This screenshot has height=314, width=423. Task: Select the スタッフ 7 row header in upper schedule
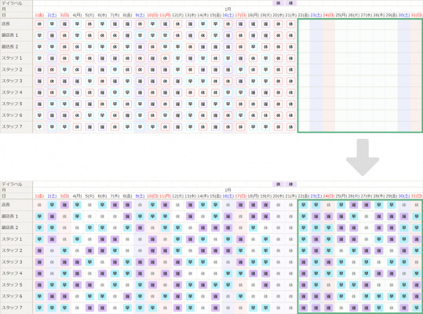point(16,127)
